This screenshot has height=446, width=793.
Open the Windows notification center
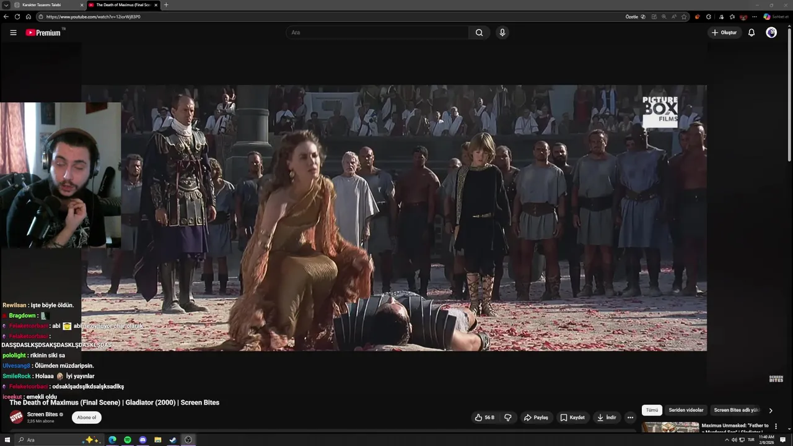pyautogui.click(x=783, y=440)
